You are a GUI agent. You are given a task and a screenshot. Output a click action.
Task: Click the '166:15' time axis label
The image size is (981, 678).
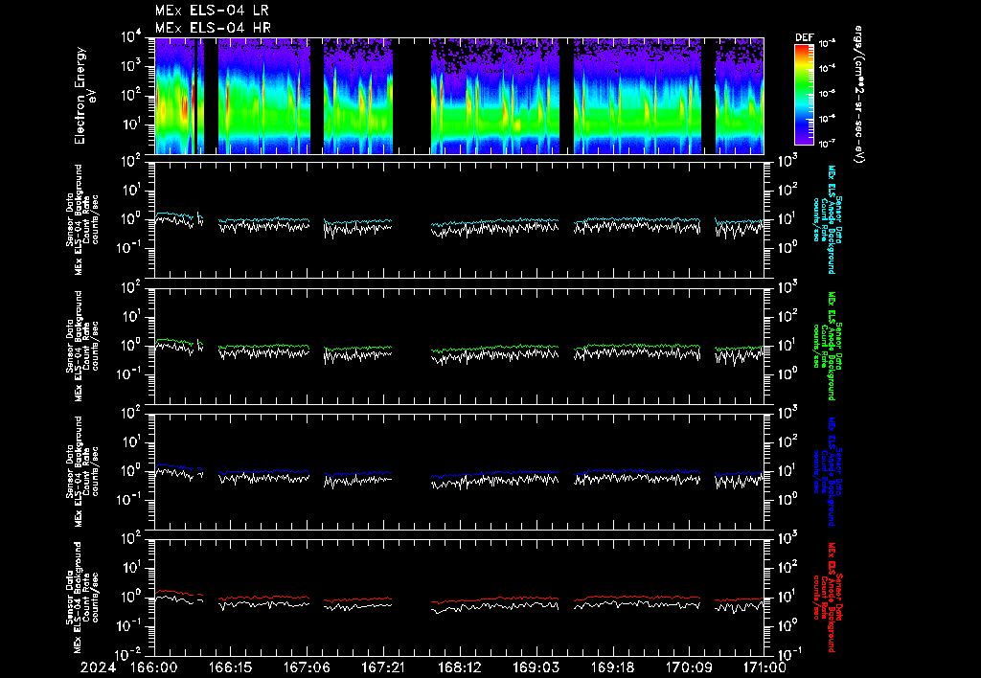click(x=231, y=668)
